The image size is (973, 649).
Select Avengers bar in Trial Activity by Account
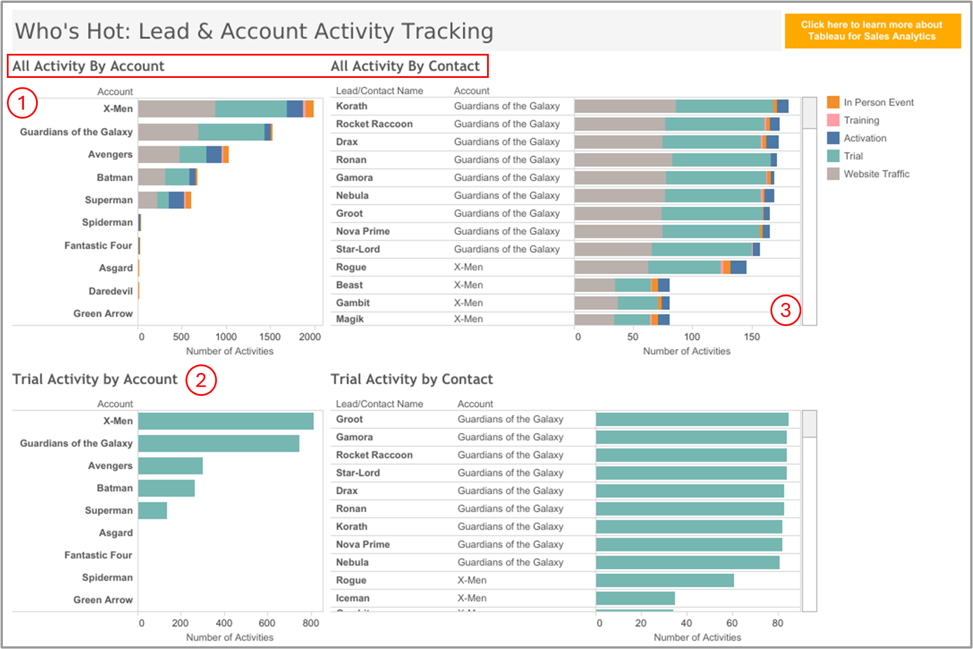[x=171, y=466]
